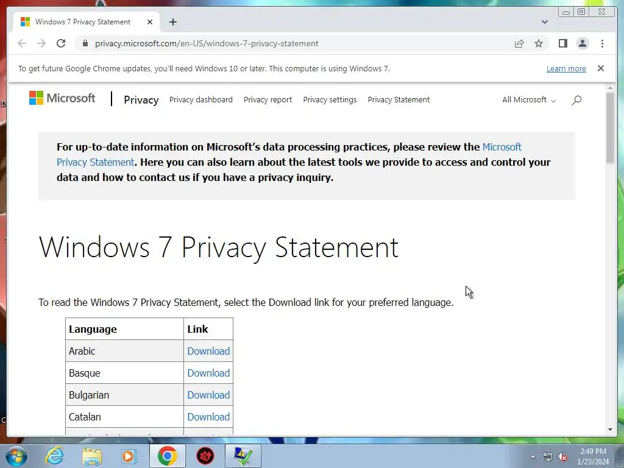Click the muted volume tray icon
This screenshot has width=624, height=468.
562,456
